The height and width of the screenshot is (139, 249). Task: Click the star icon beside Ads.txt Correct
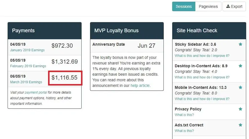pos(241,125)
